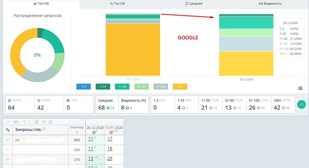The image size is (309, 168).
Task: Click the link icon in table header column
Action: click(8, 130)
